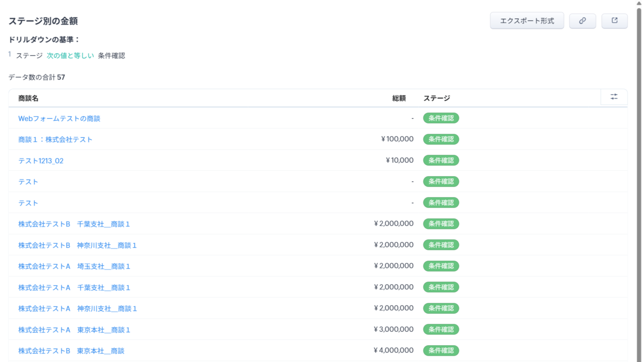Click 条件確認 stage badge in ¥4,000,000 row
Image resolution: width=642 pixels, height=362 pixels.
(441, 350)
